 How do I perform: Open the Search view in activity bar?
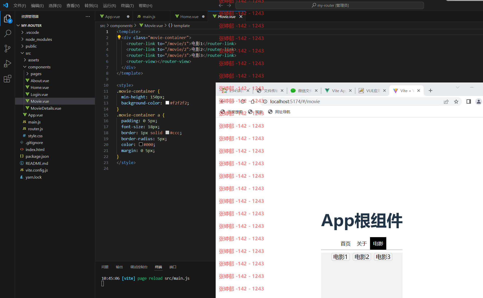[x=8, y=33]
